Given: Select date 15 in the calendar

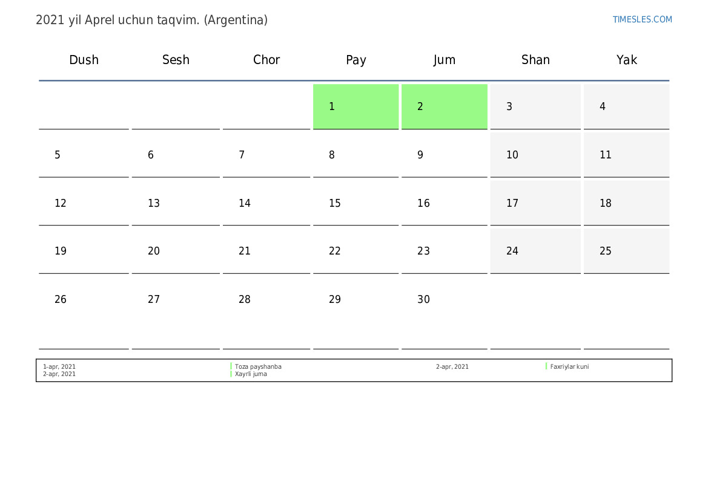Looking at the screenshot, I should (x=356, y=203).
